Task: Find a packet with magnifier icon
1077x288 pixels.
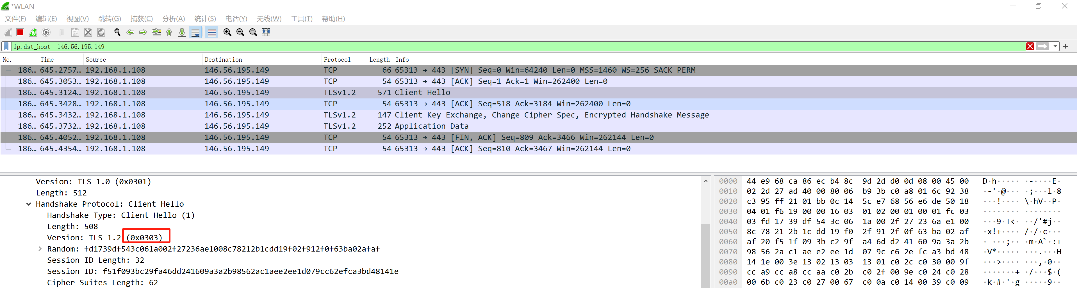Action: point(117,32)
